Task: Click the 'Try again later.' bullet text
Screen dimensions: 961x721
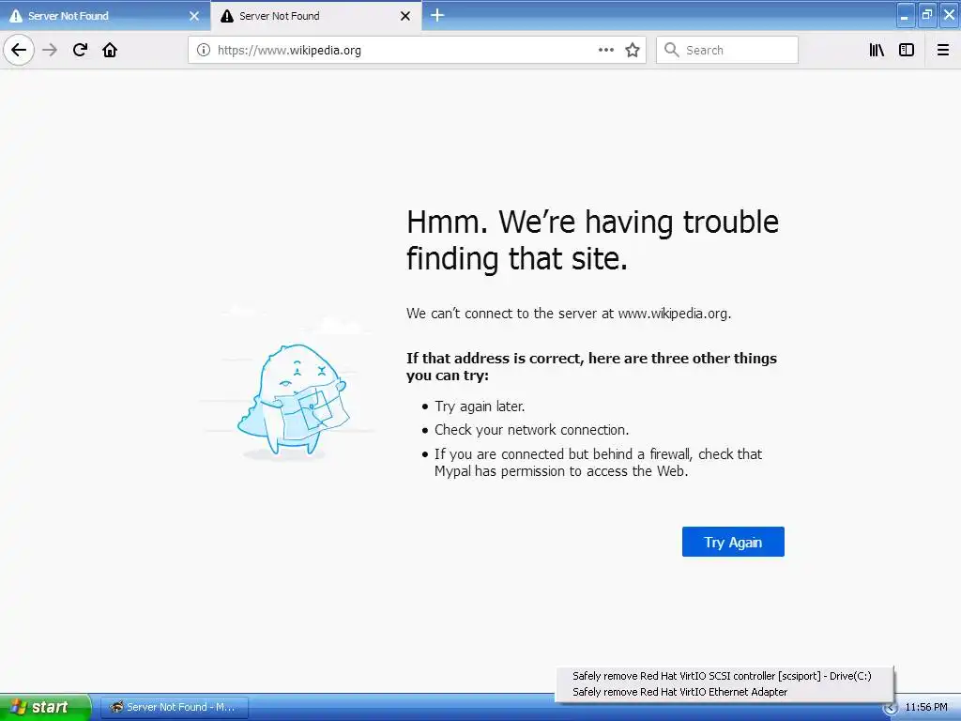Action: coord(480,407)
